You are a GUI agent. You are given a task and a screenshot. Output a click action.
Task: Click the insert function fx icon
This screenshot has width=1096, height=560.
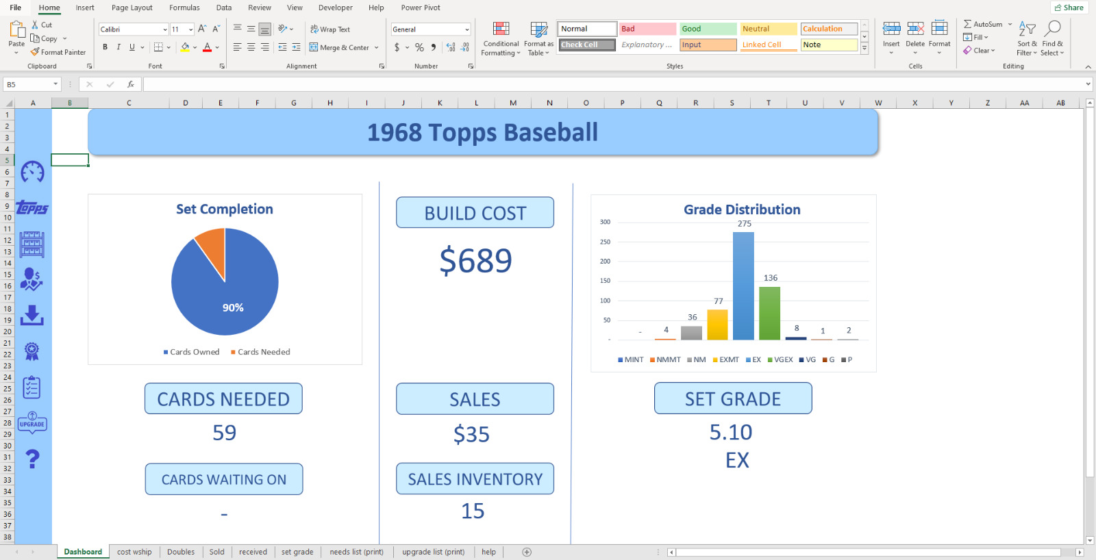tap(130, 84)
